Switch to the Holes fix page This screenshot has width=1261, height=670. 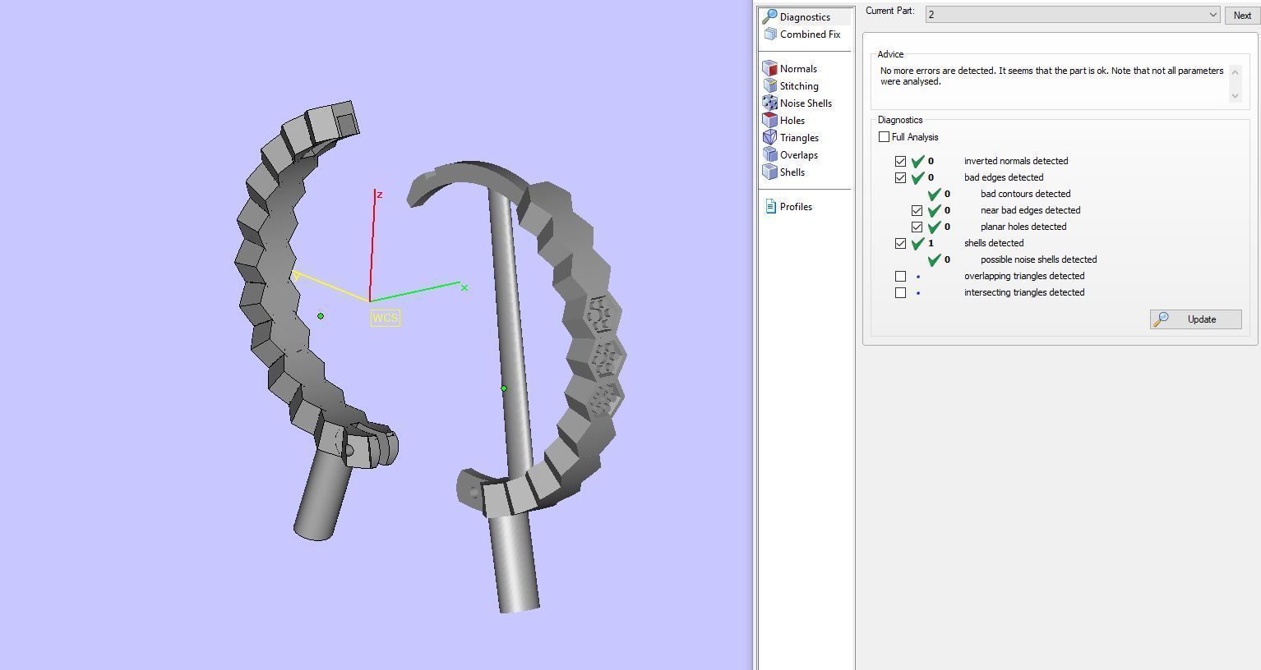click(783, 121)
